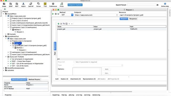
Task: Select the Method Properties tab
Action: 19,79
